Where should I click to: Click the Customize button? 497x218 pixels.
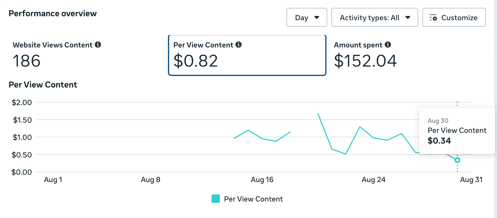454,18
